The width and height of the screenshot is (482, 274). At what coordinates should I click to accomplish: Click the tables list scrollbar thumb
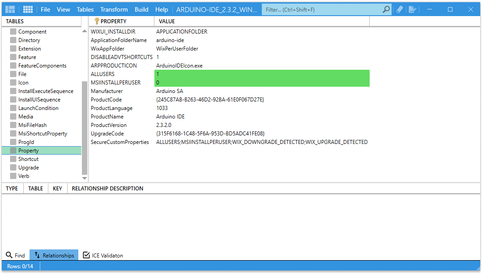tap(85, 127)
